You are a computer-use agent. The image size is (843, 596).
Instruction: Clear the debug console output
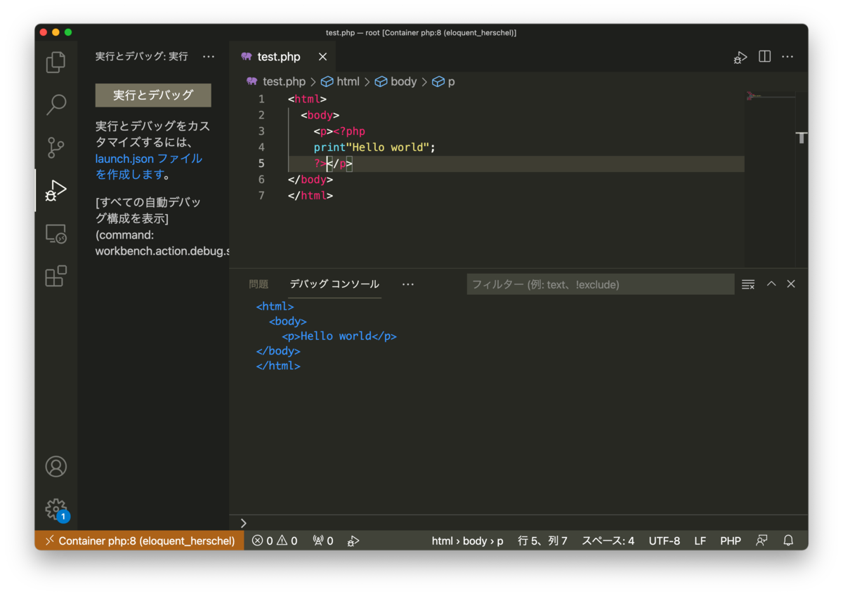748,284
